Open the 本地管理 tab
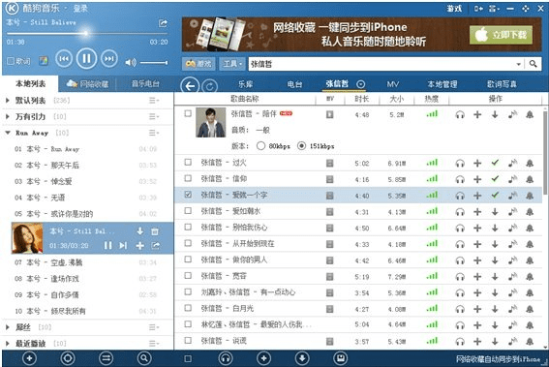This screenshot has height=367, width=549. [x=442, y=84]
